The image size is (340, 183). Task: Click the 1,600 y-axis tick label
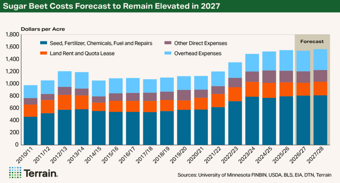[x=12, y=47]
